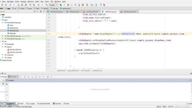Open the Android profiler gauge icon

tap(75, 5)
